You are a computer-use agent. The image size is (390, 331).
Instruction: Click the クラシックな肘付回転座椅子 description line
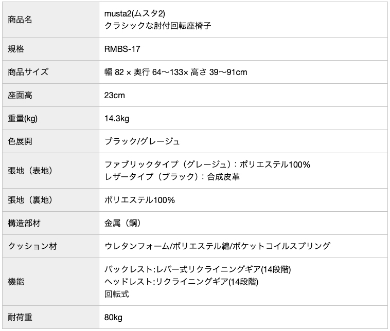pyautogui.click(x=157, y=25)
